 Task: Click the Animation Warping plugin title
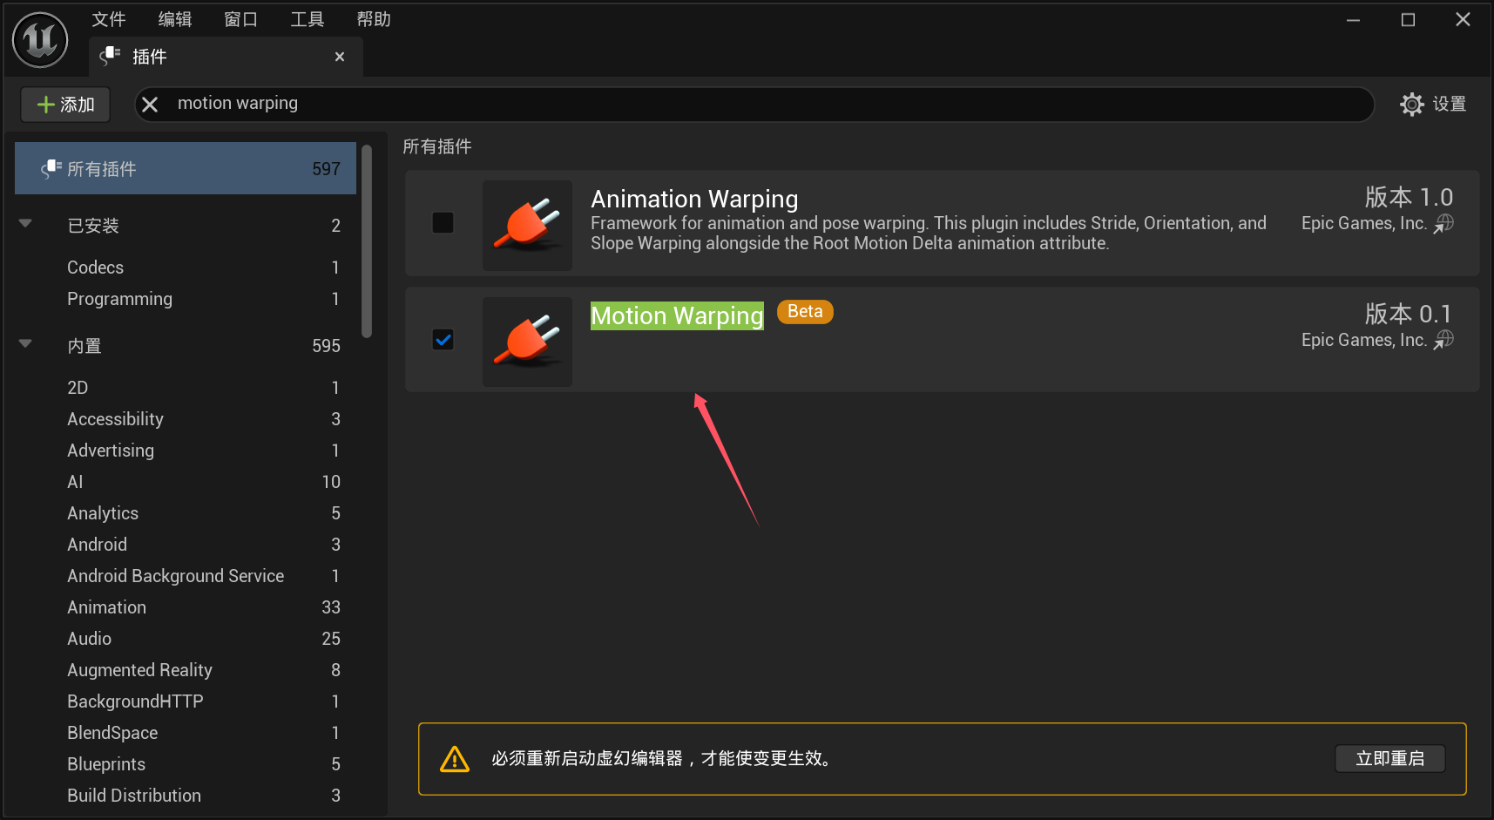pyautogui.click(x=694, y=199)
